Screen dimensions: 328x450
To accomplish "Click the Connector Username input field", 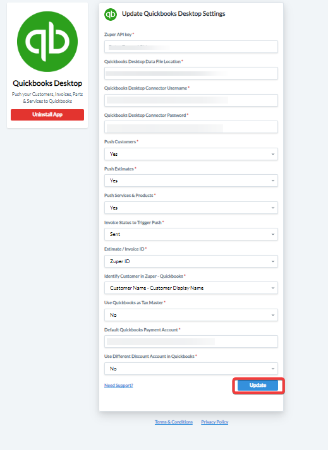I will (x=191, y=100).
